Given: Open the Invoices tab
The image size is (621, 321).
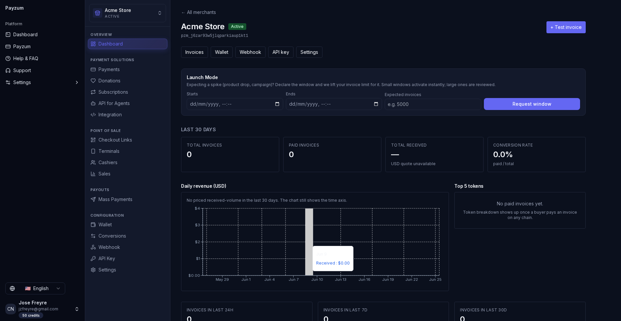Looking at the screenshot, I should tap(194, 52).
